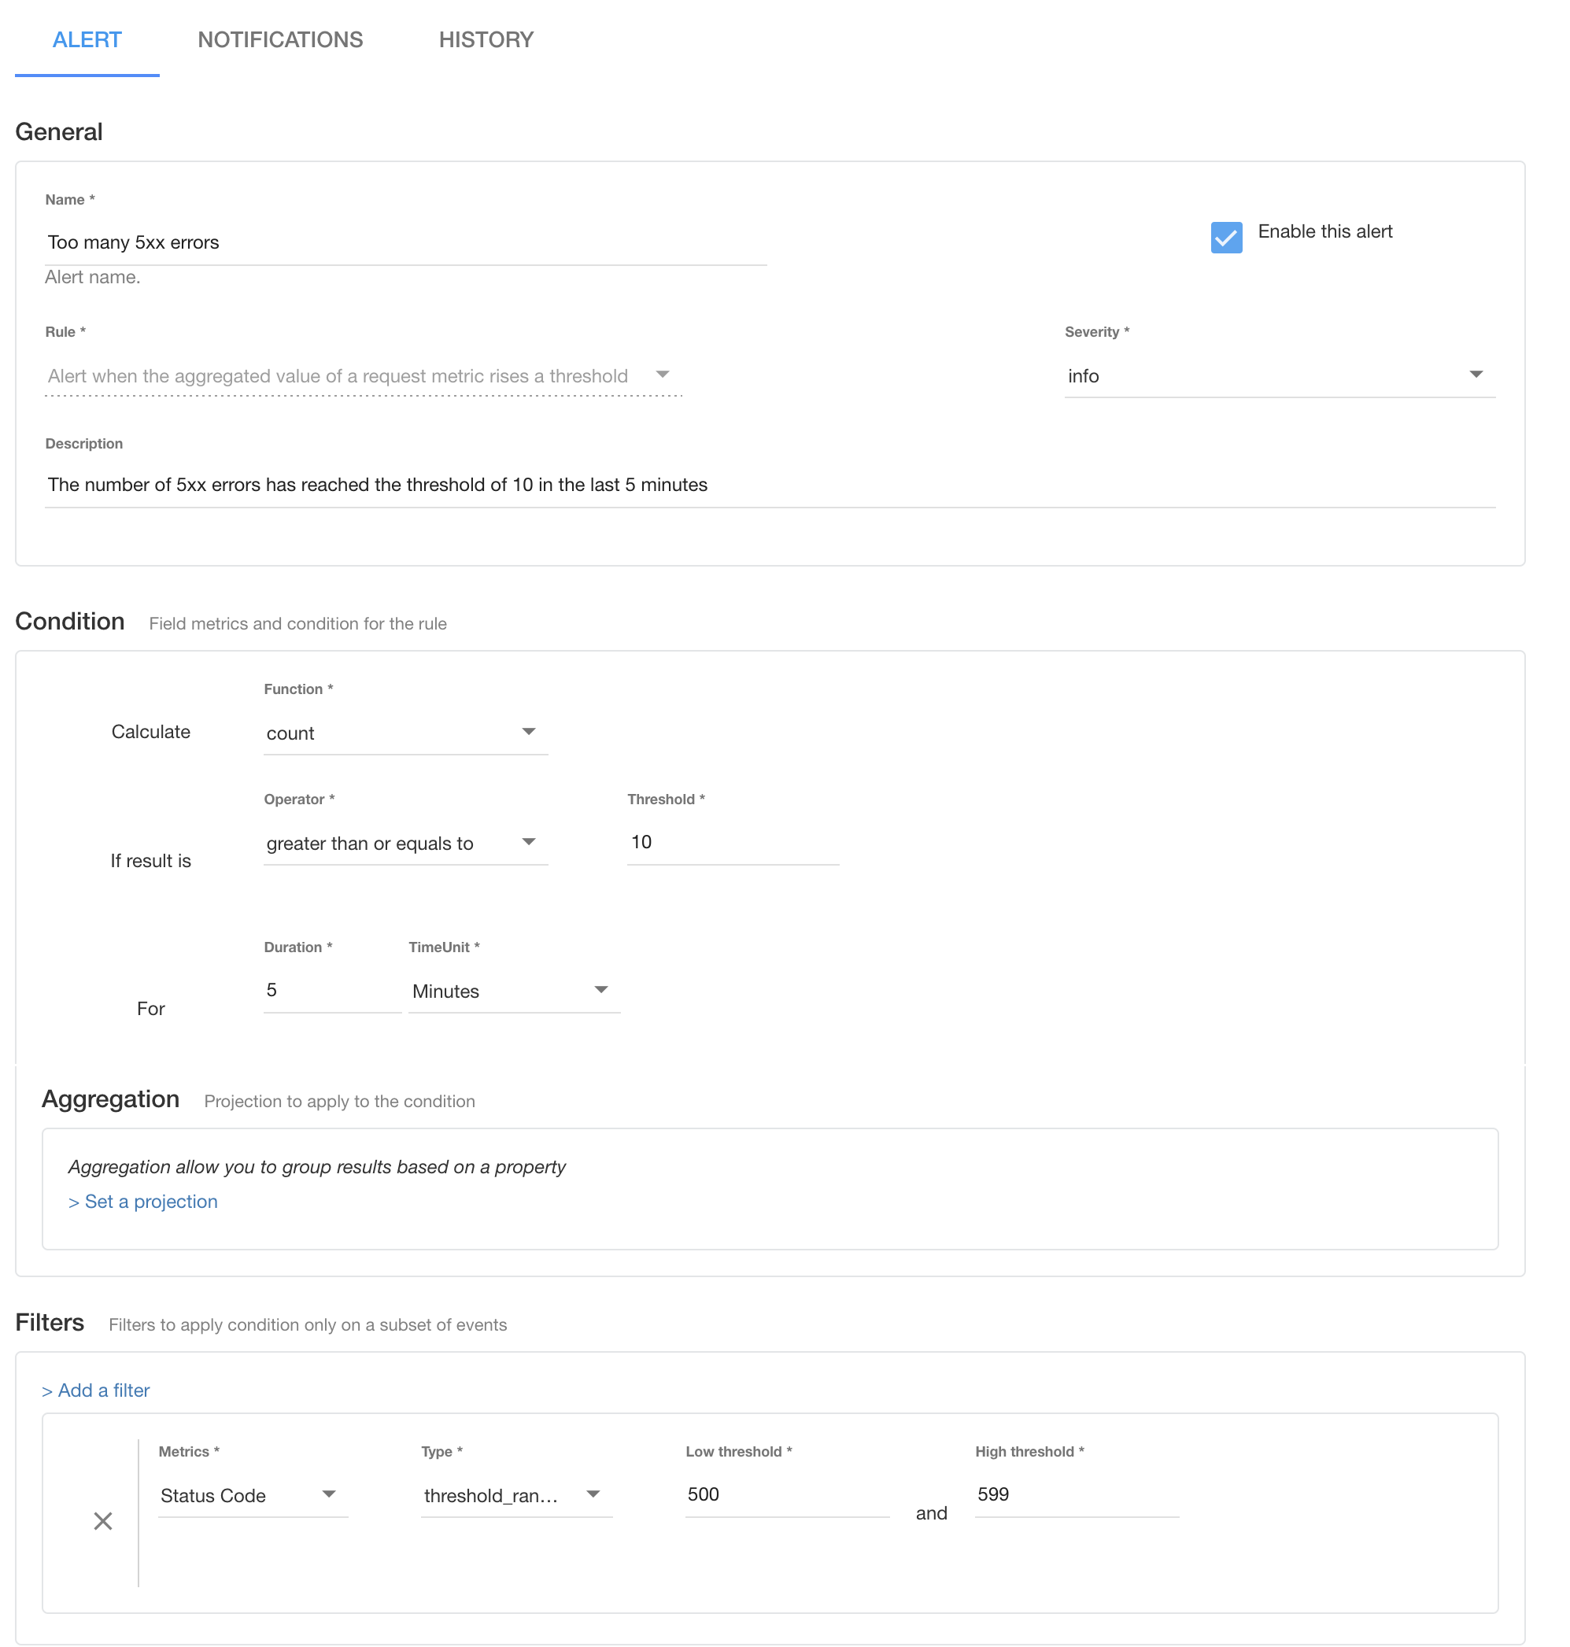Viewport: 1570px width, 1647px height.
Task: Click the Duration field showing 5
Action: 331,990
